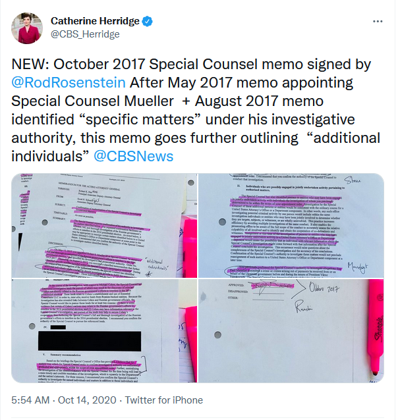Click the 'additional individuals' handwritten note
Screen dimensions: 398x420
pyautogui.click(x=157, y=265)
